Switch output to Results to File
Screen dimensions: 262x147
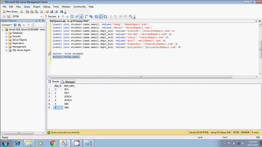[x=105, y=16]
